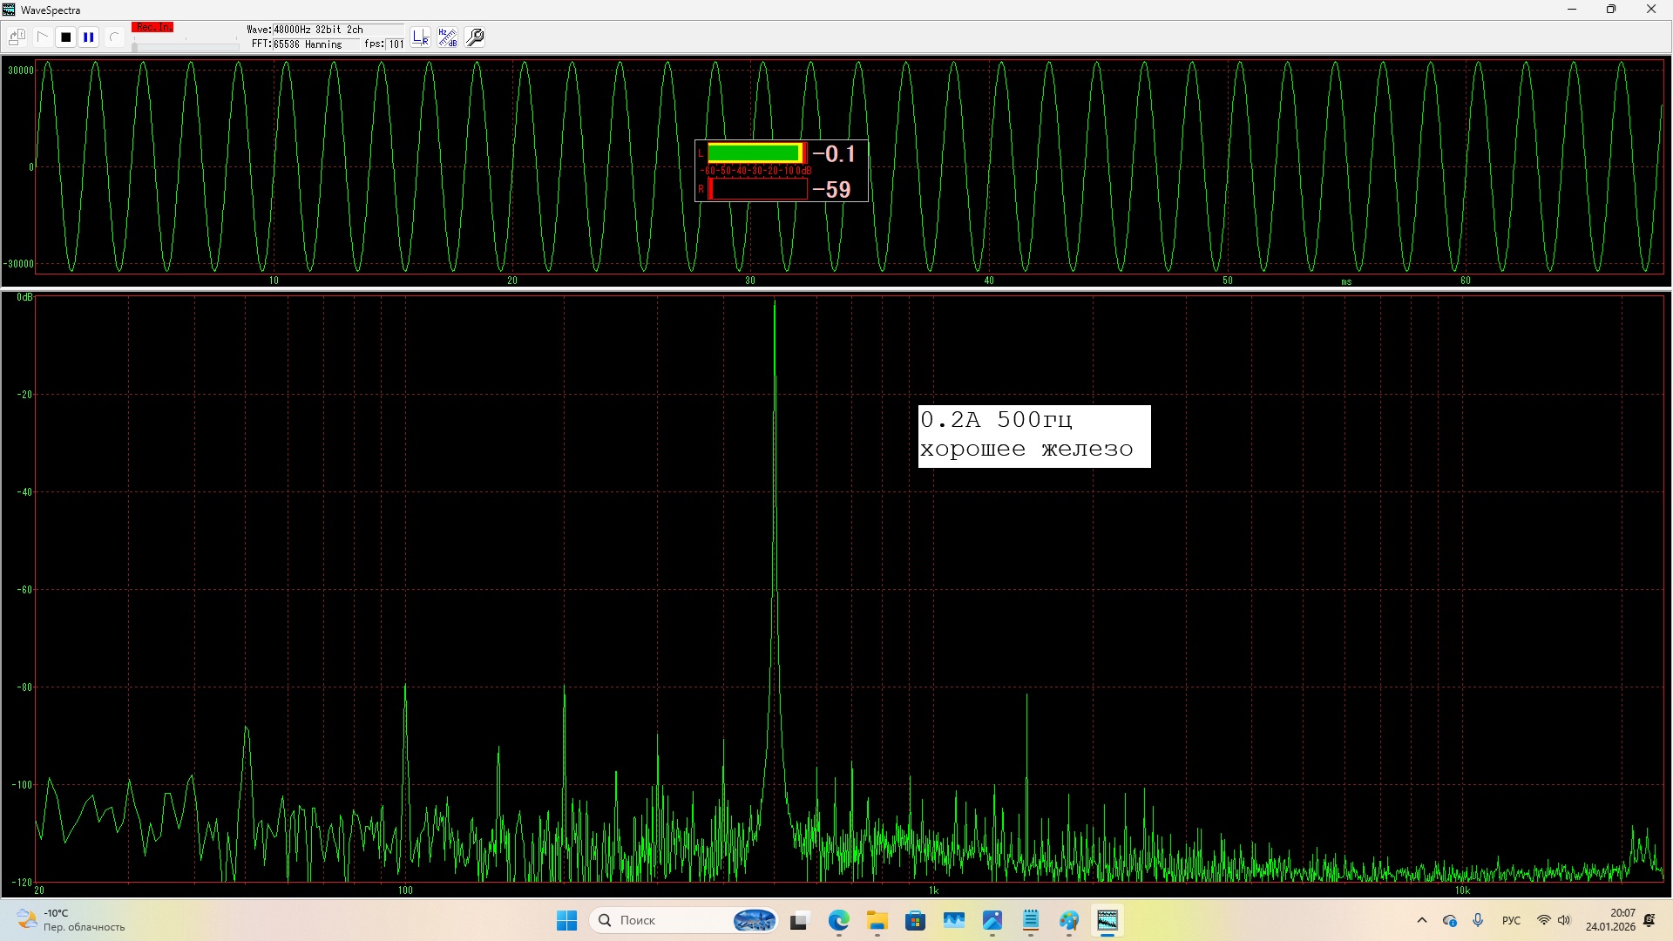Click the playback position slider
Viewport: 1673px width, 941px height.
[x=185, y=46]
